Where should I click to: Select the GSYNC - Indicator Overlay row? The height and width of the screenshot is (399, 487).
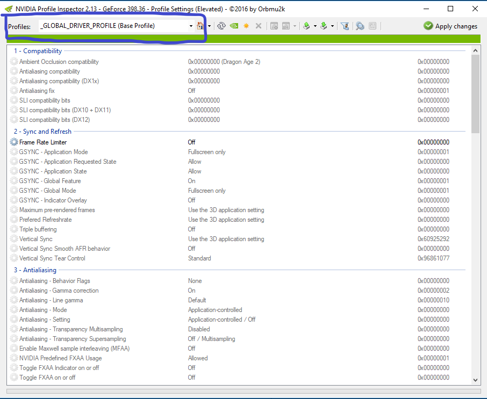click(x=238, y=200)
